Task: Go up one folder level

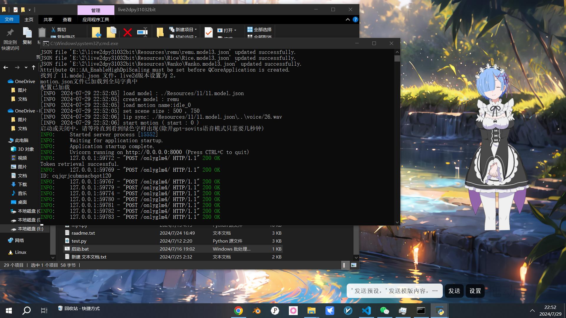Action: [34, 67]
